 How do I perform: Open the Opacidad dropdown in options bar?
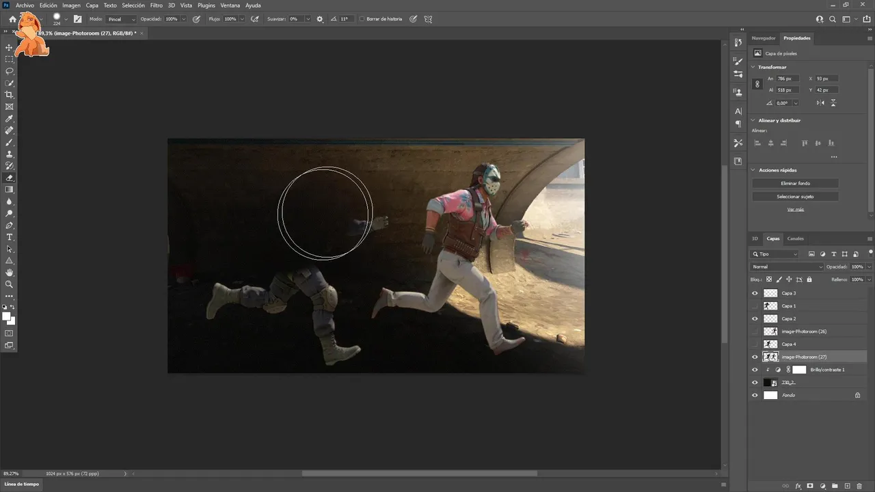(x=183, y=19)
